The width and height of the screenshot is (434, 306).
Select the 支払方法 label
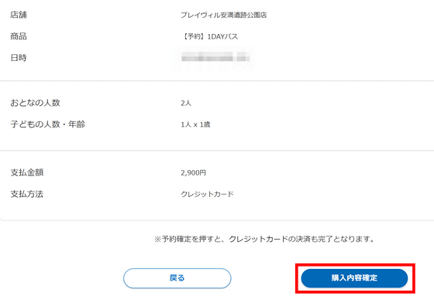[x=27, y=194]
